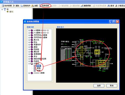This screenshot has width=125, height=95.
Task: Click the 查询 binoculars icon
Action: (x=109, y=6)
